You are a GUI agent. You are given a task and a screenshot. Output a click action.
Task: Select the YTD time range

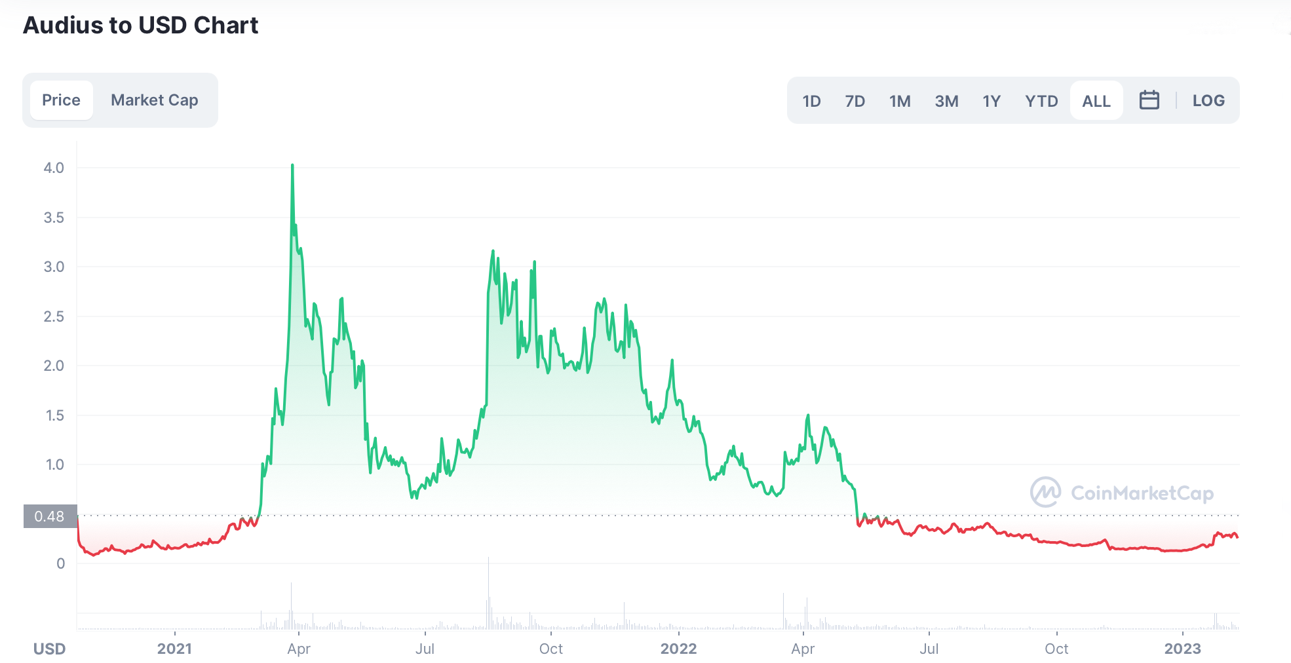point(1041,101)
